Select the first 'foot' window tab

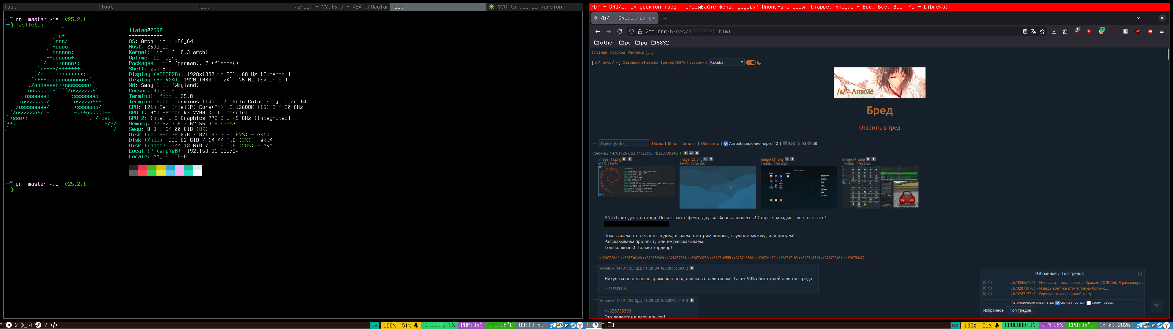pyautogui.click(x=50, y=7)
